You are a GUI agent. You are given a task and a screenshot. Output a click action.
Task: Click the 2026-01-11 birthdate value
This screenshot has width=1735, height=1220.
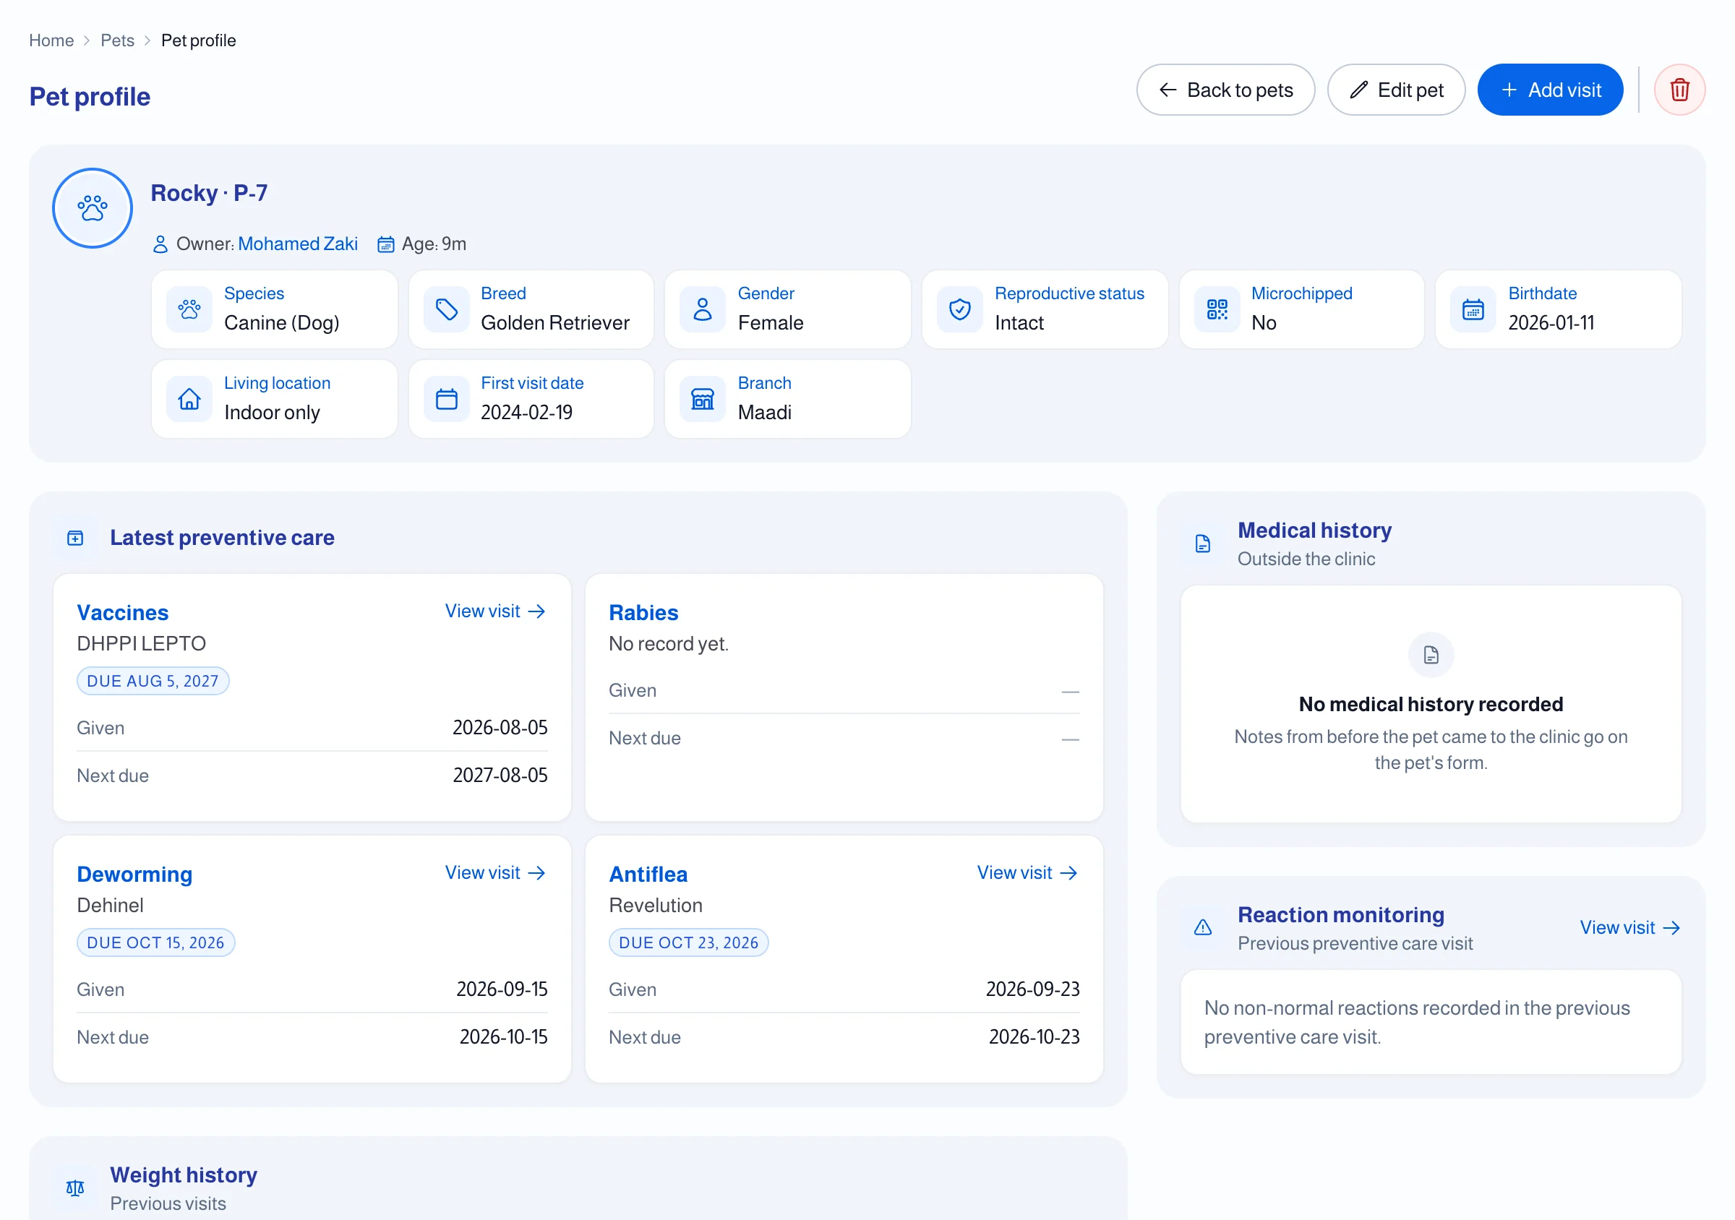[x=1551, y=323]
